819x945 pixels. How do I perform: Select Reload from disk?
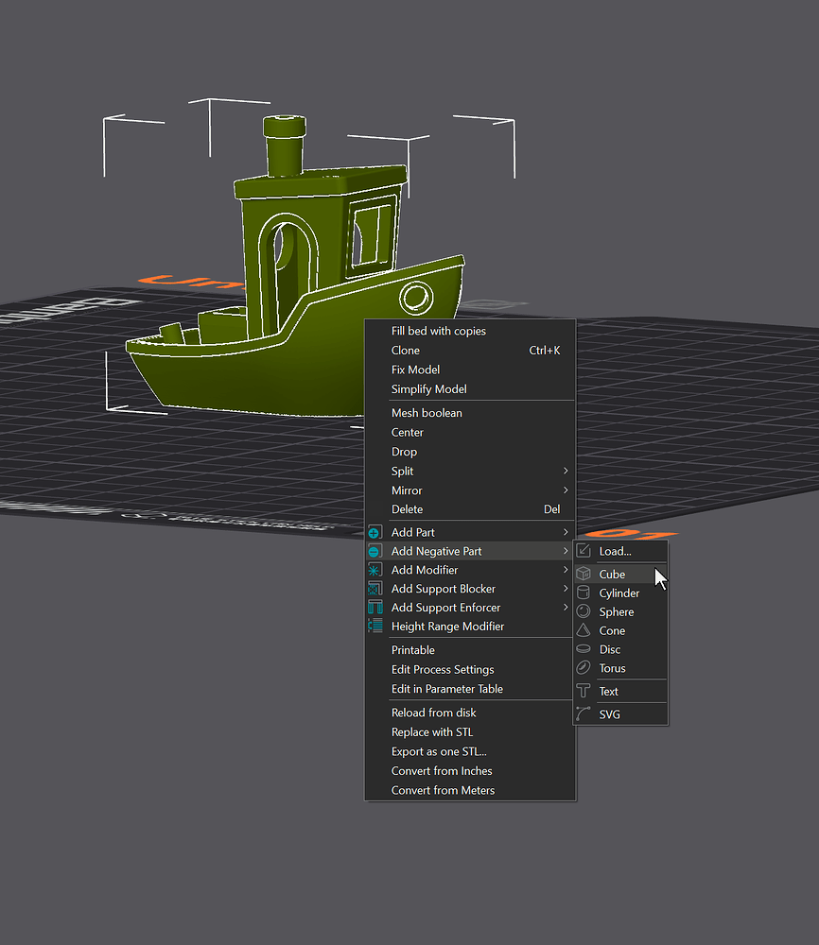pos(470,713)
